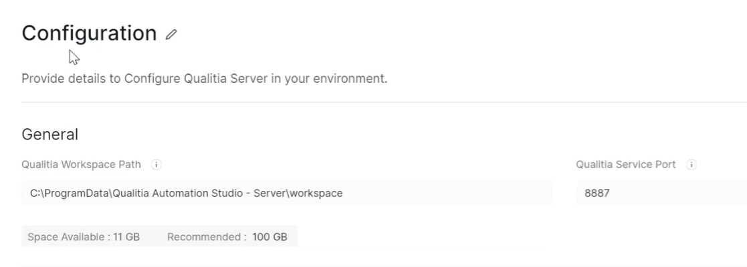Viewport: 747px width, 267px height.
Task: Click the Space Available label text
Action: point(67,237)
